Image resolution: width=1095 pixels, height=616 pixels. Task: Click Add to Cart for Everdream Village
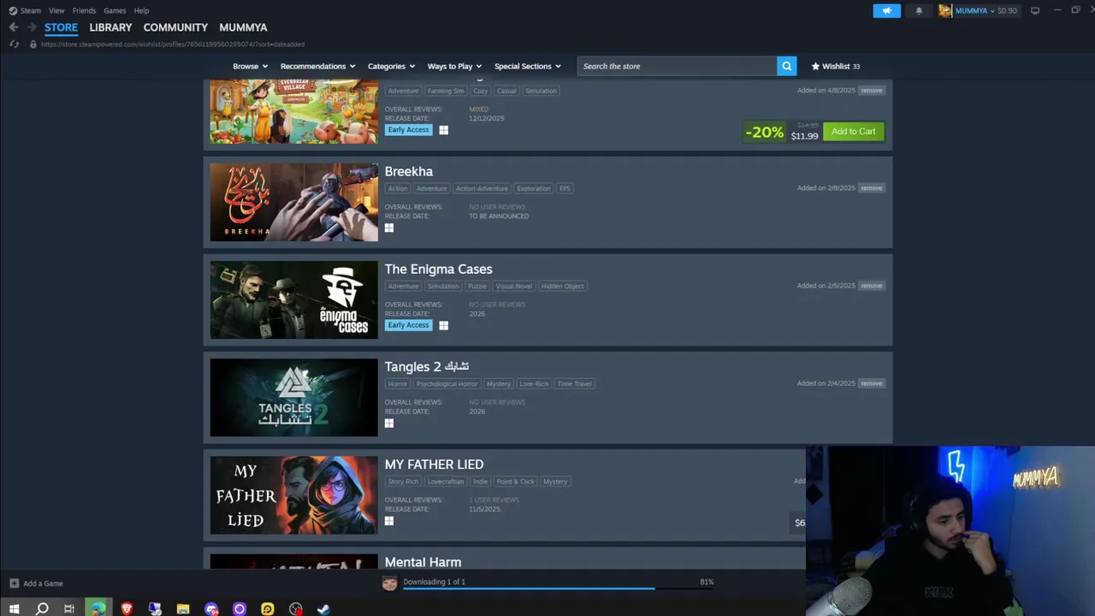pyautogui.click(x=853, y=131)
